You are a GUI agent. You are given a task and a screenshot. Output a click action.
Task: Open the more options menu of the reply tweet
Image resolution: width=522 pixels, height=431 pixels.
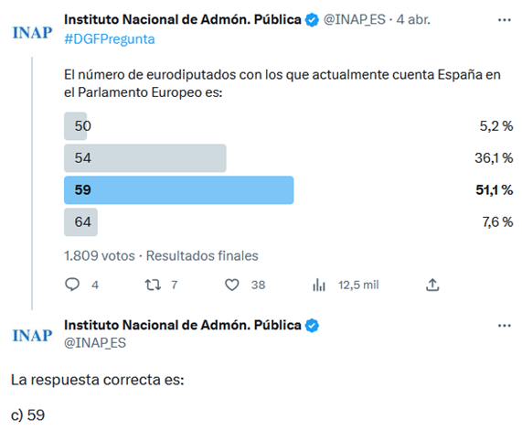click(505, 326)
